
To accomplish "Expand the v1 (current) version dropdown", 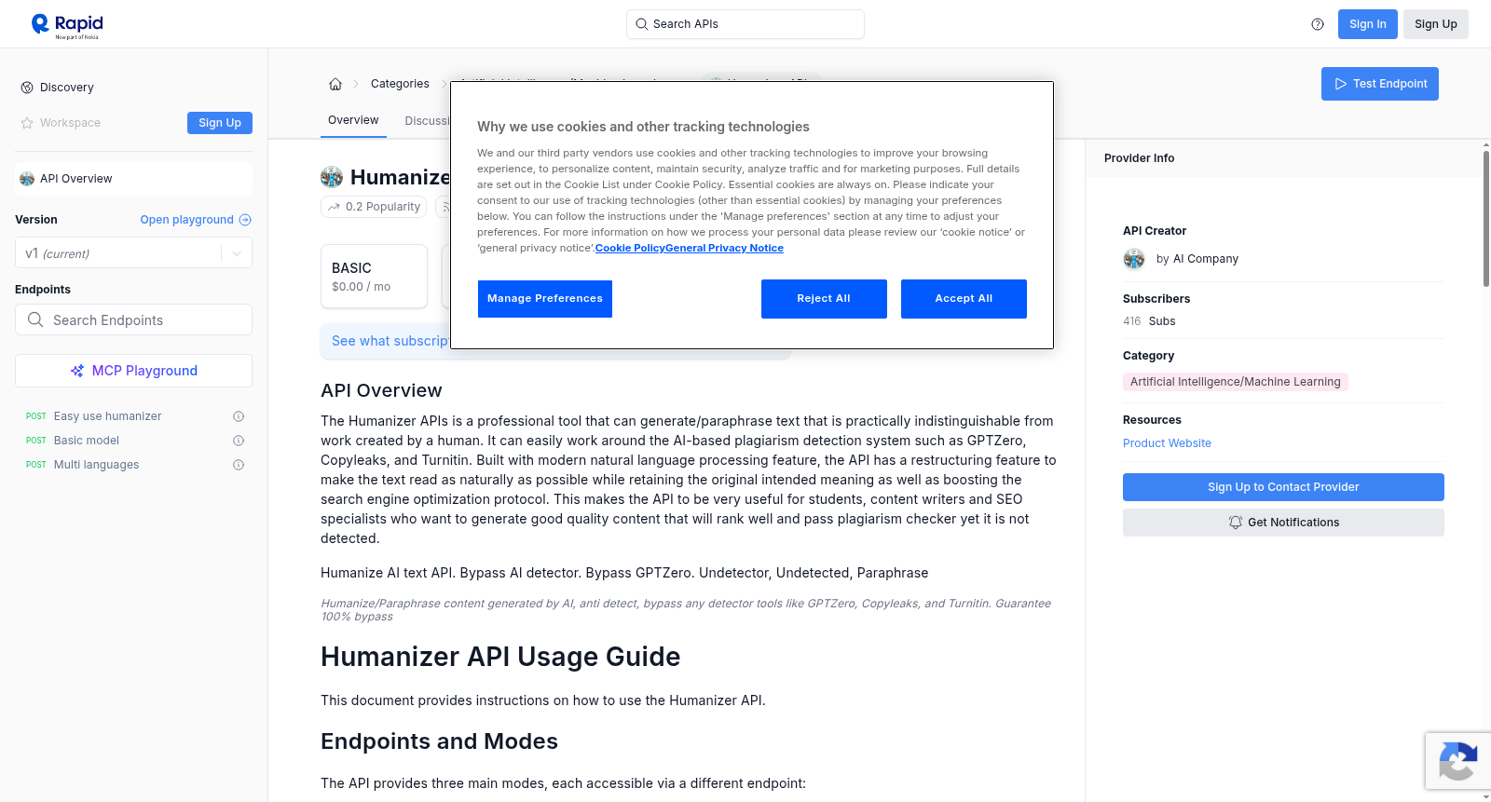I will click(x=133, y=253).
